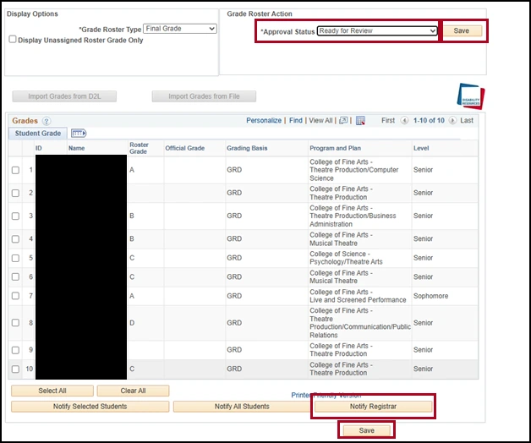Tick checkbox for student row 1

tap(15, 170)
